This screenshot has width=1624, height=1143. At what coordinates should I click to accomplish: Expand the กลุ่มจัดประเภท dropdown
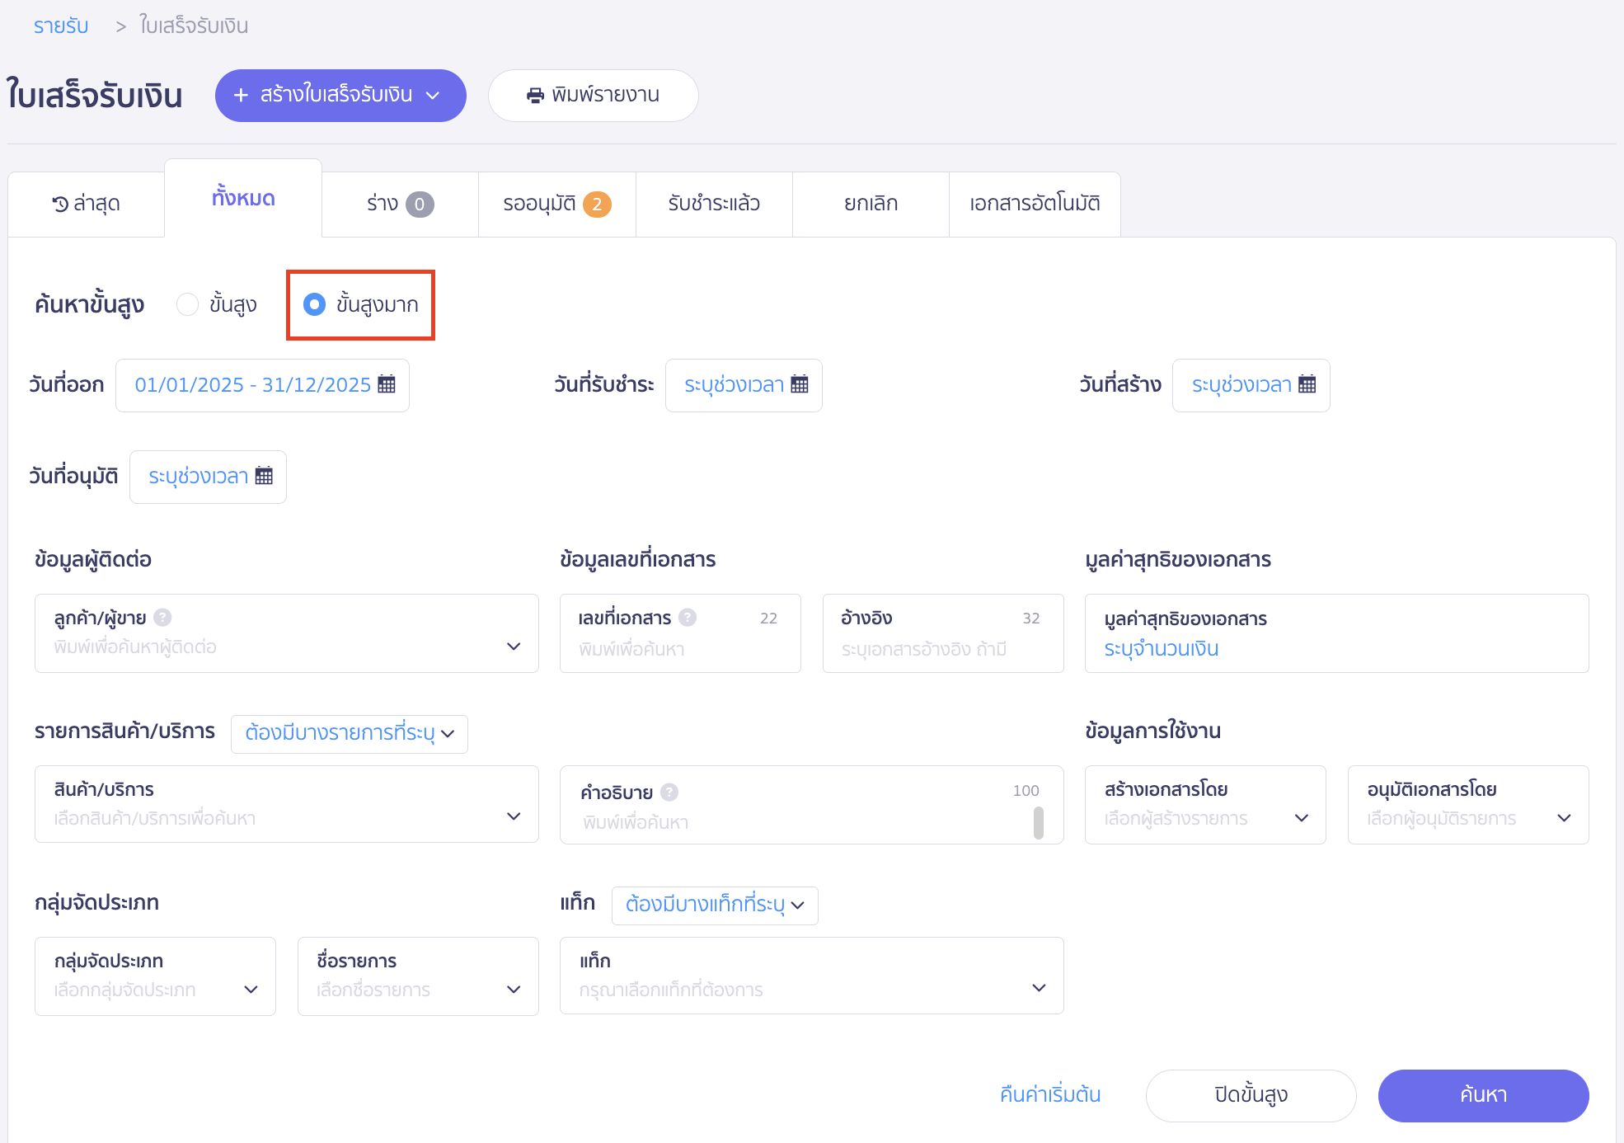(251, 989)
